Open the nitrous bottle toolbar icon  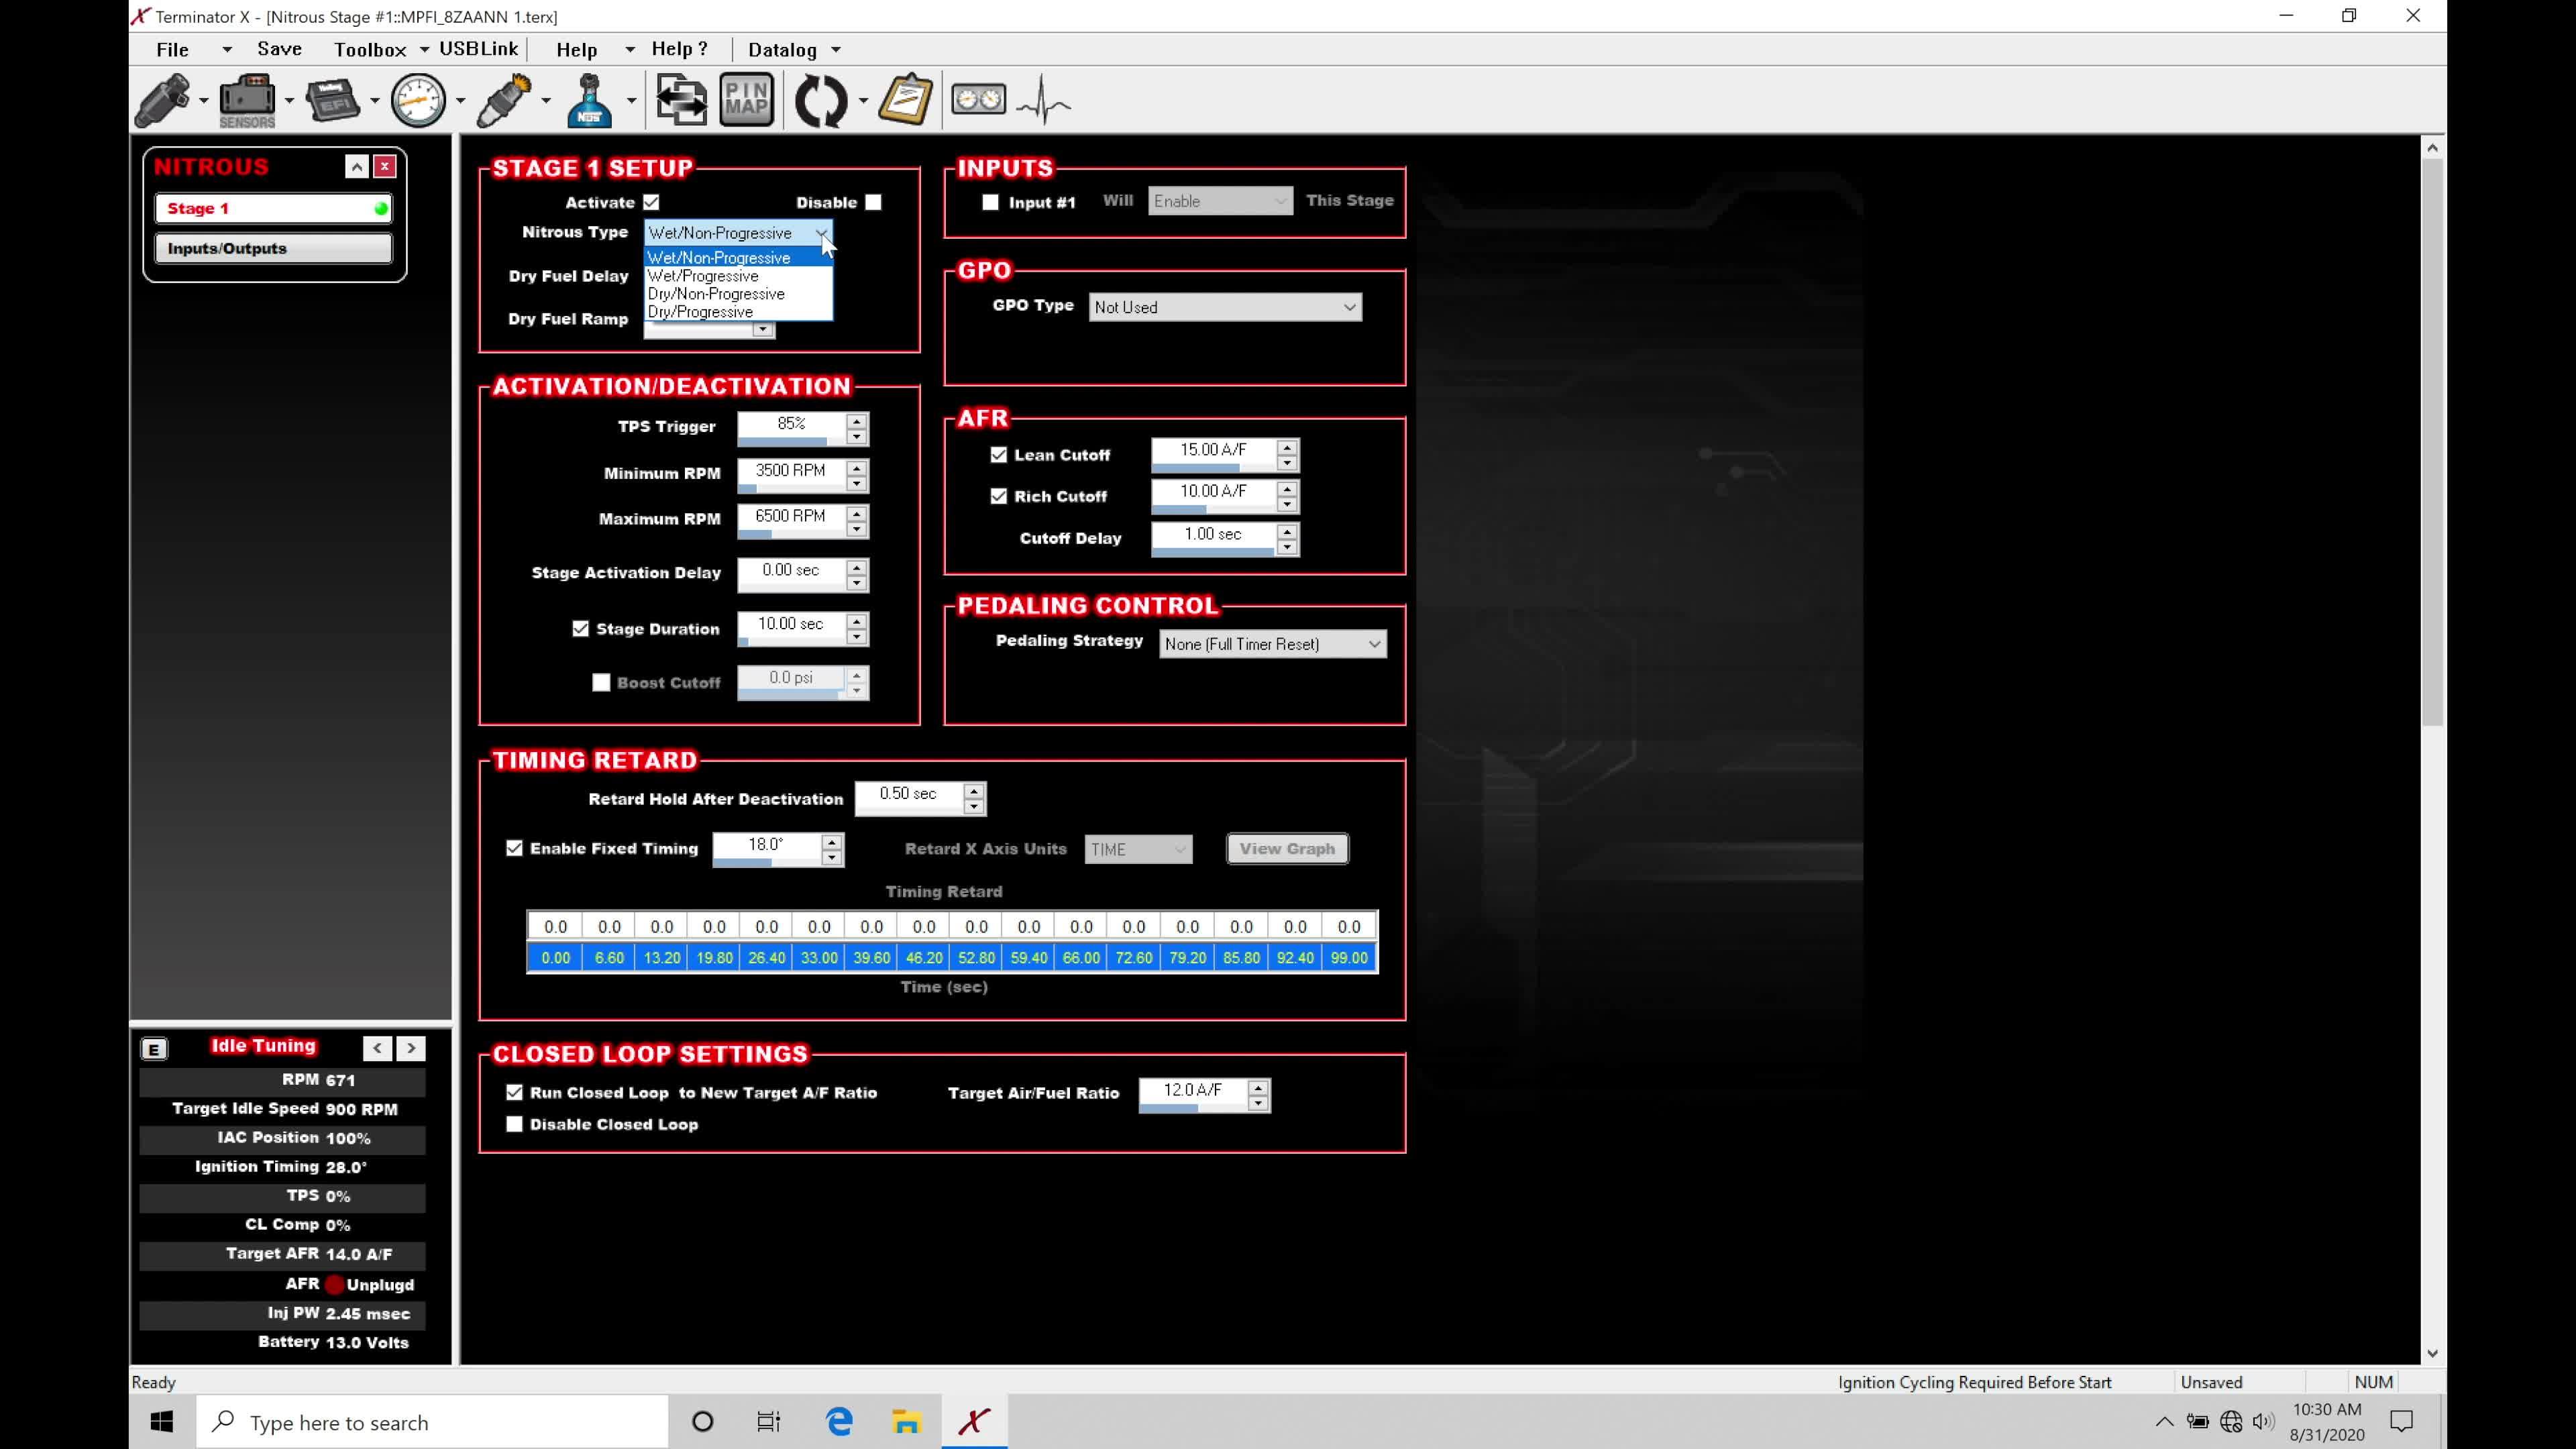pyautogui.click(x=590, y=100)
